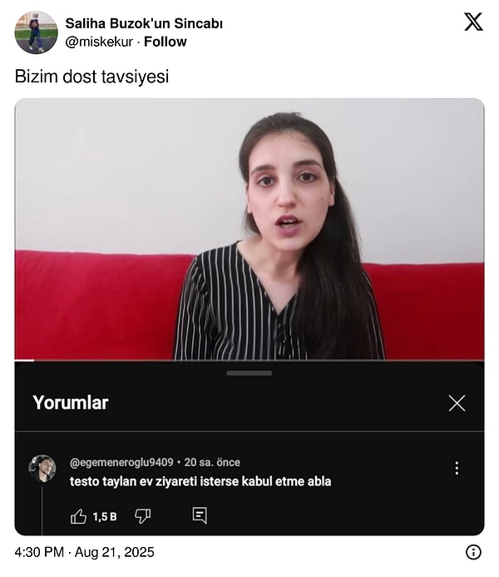Open the @egemeneroglu9409 username link
This screenshot has height=577, width=499.
coord(121,462)
